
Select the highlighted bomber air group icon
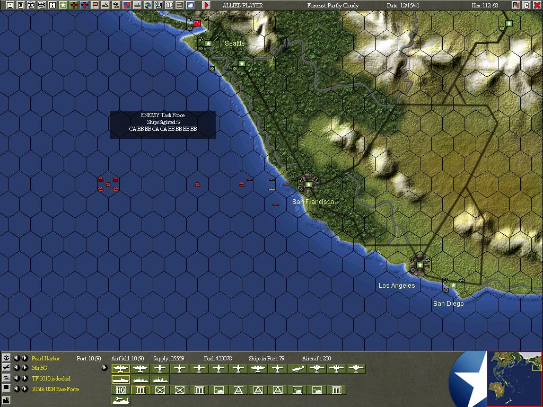pyautogui.click(x=120, y=369)
